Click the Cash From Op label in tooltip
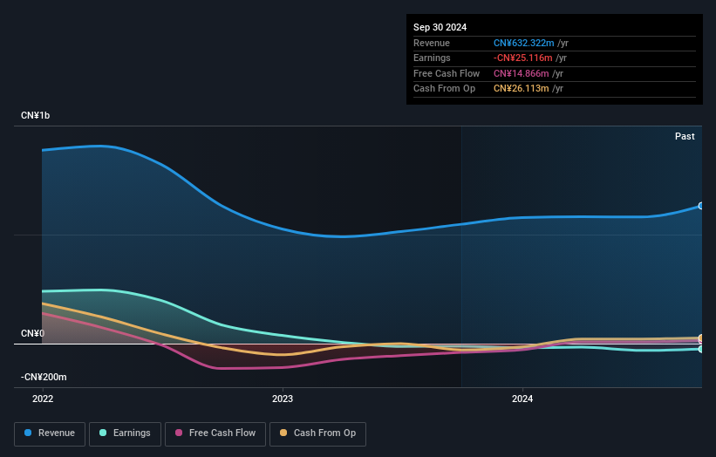The image size is (716, 457). point(444,89)
